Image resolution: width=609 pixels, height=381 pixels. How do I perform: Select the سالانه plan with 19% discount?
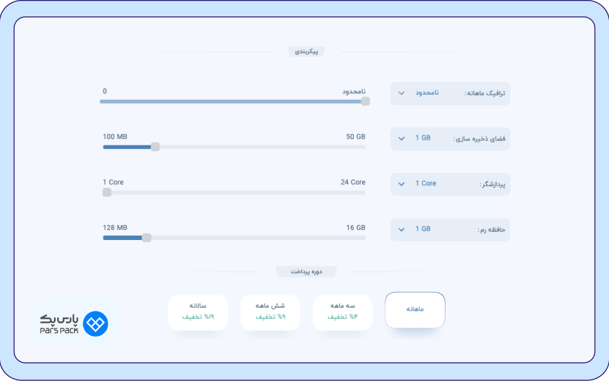point(197,312)
